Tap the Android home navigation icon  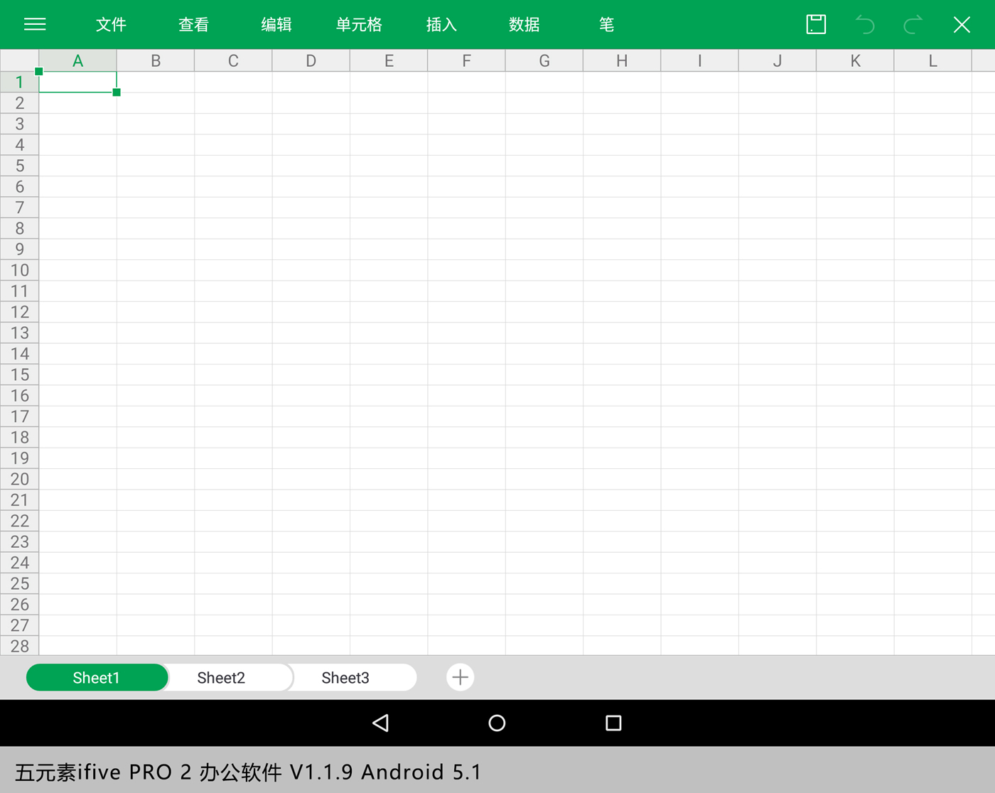[x=497, y=723]
